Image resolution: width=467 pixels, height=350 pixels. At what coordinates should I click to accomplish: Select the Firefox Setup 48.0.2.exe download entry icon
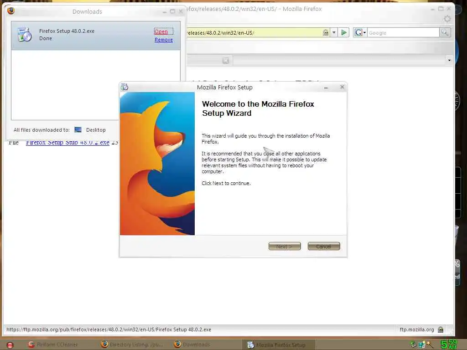(x=25, y=35)
